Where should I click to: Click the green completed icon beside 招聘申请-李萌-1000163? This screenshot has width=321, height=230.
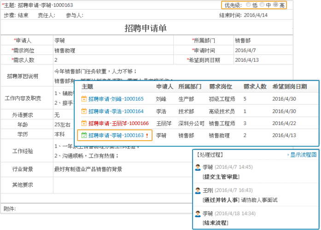(84, 136)
